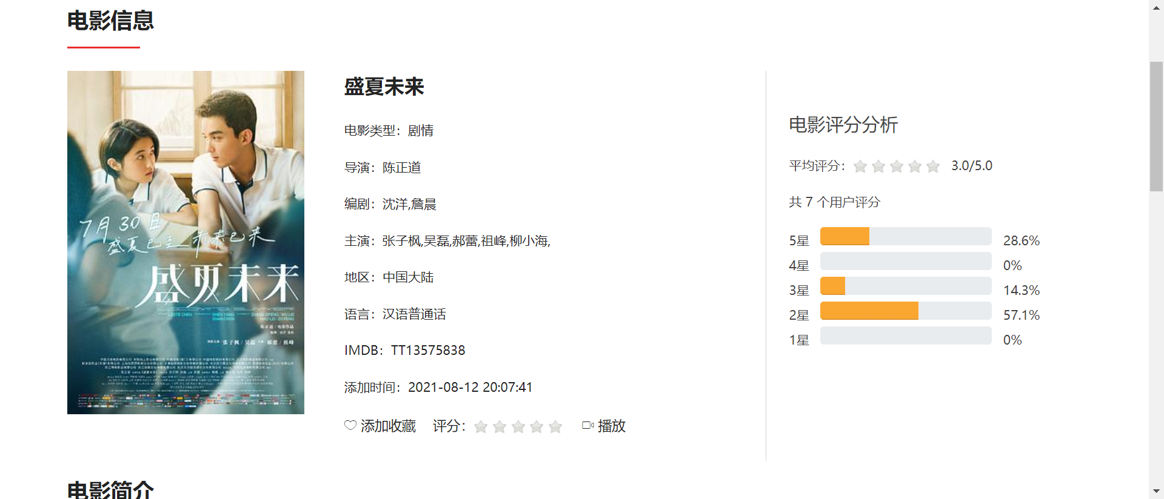The image size is (1164, 499).
Task: Click the IMDB number TT13575838
Action: click(x=428, y=351)
